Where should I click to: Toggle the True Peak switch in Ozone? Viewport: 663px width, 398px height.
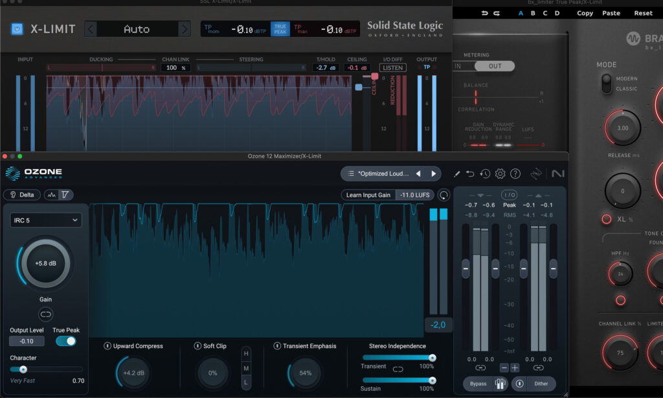click(66, 341)
